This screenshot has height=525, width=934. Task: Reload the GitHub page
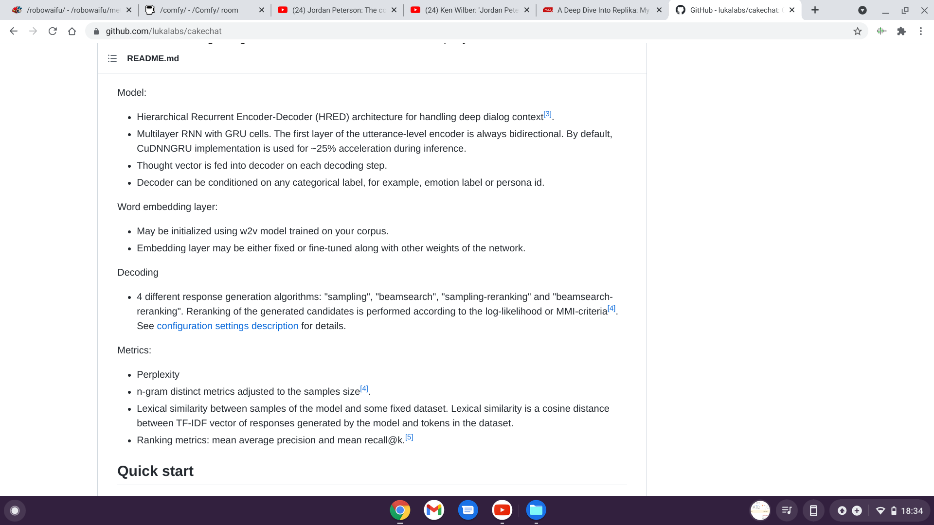pyautogui.click(x=53, y=31)
